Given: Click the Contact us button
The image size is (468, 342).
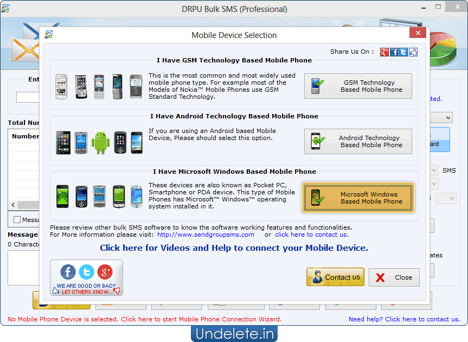Looking at the screenshot, I should click(x=335, y=277).
